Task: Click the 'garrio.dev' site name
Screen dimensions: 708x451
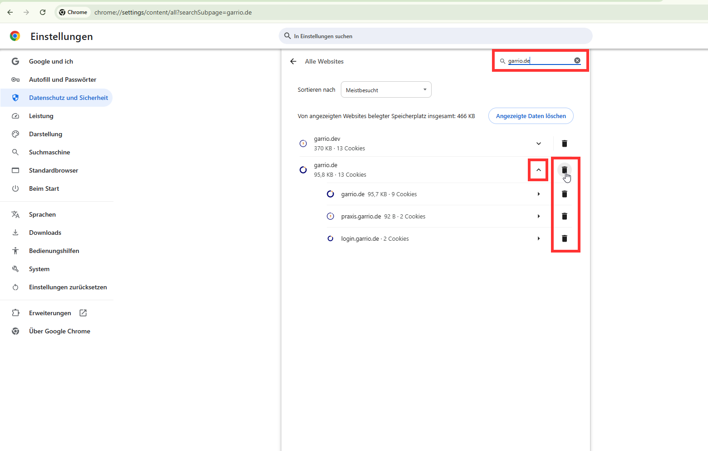Action: [327, 139]
